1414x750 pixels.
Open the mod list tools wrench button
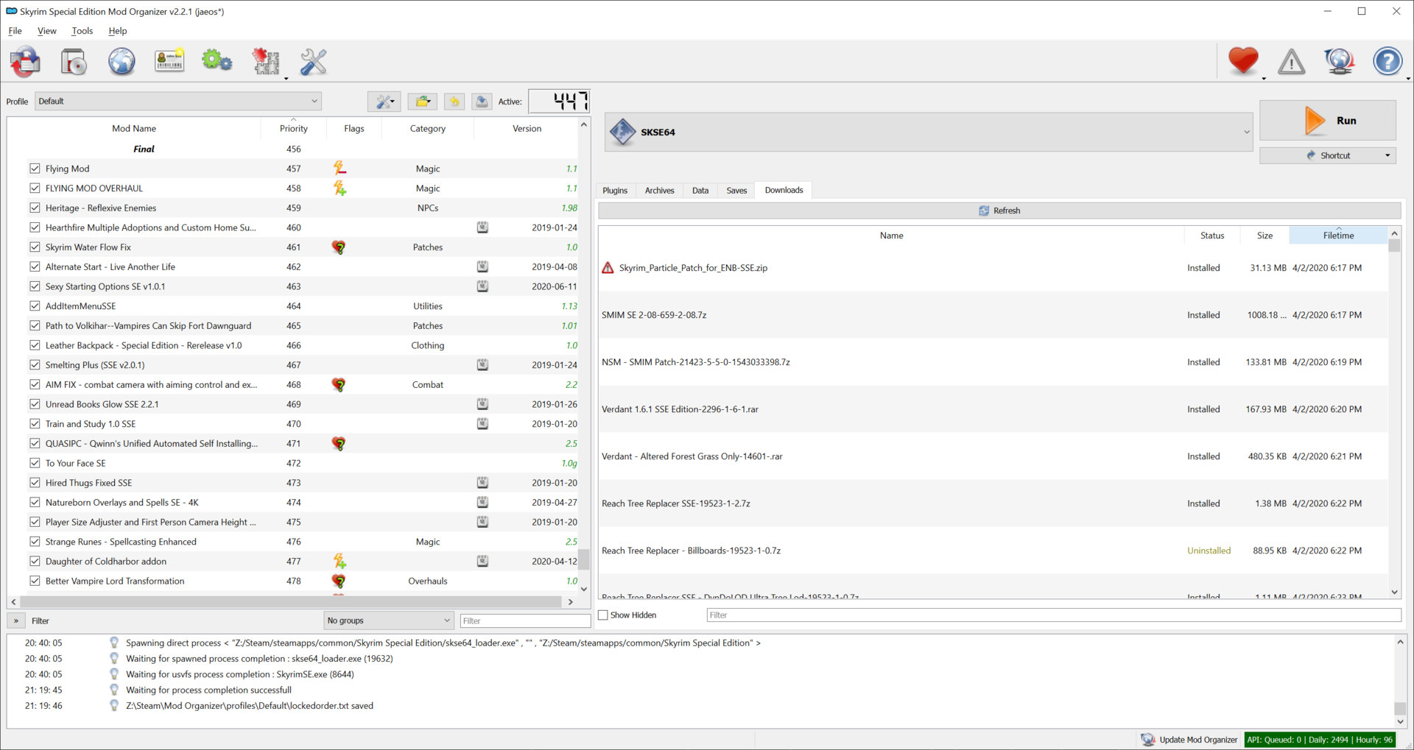(384, 102)
